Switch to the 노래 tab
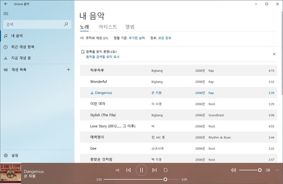Image resolution: width=283 pixels, height=184 pixels. pos(84,27)
